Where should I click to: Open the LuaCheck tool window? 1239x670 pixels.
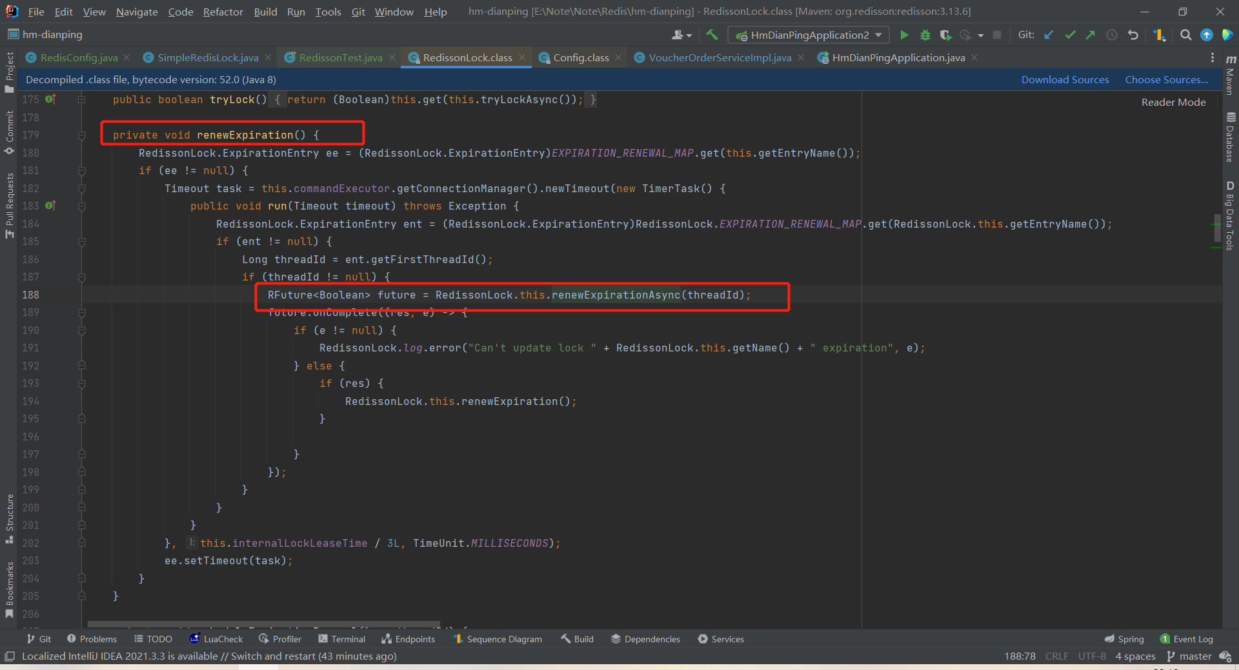tap(216, 639)
